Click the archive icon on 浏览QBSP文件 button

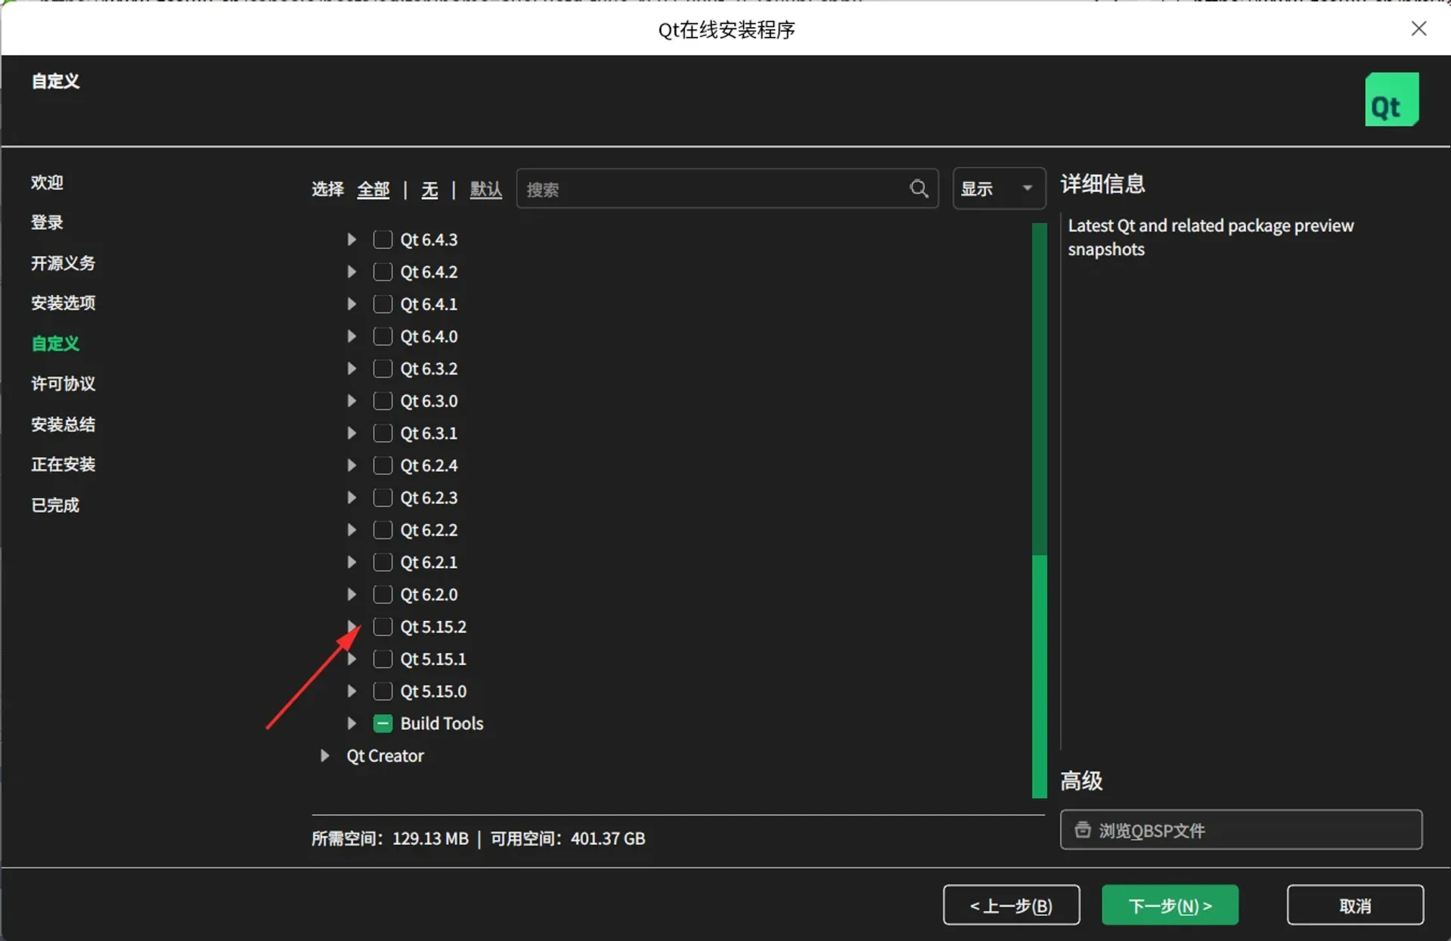pos(1083,830)
